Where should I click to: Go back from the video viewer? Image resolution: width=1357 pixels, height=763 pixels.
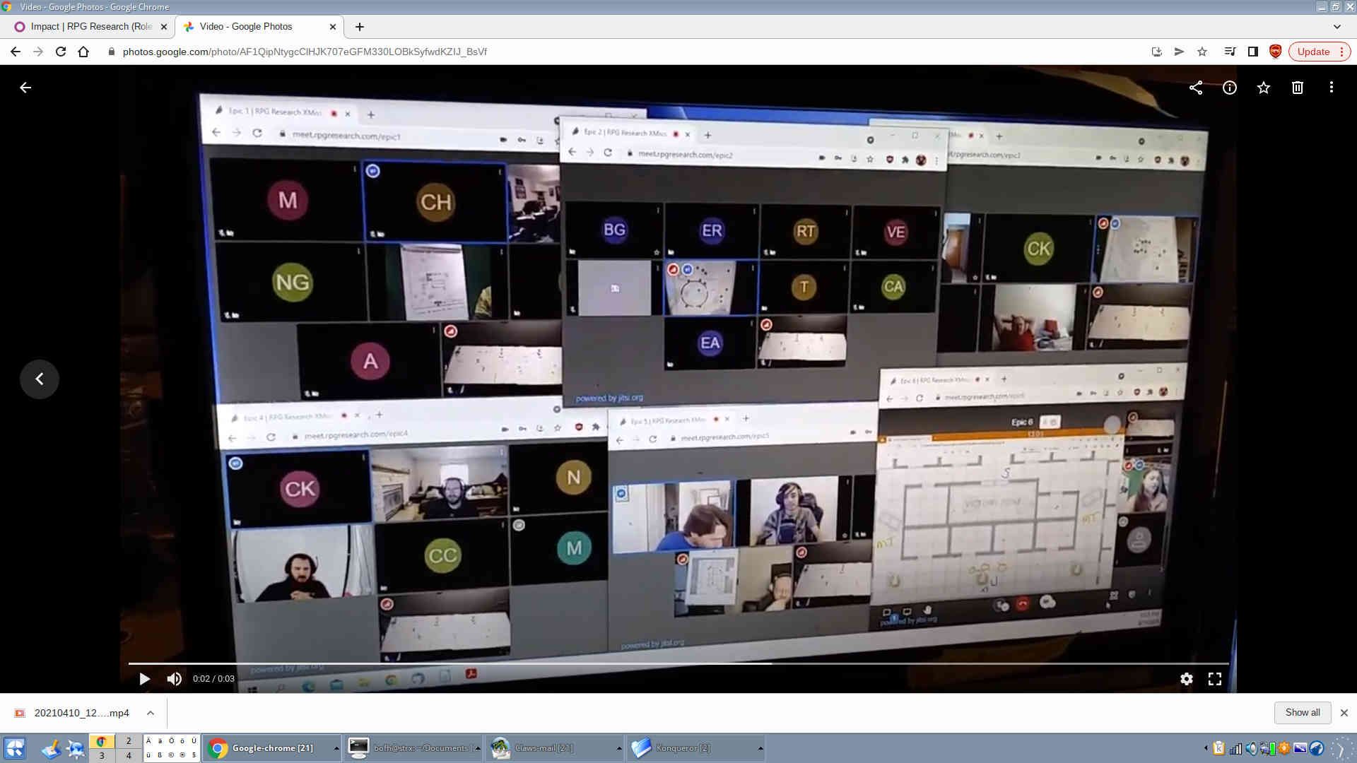[x=25, y=88]
